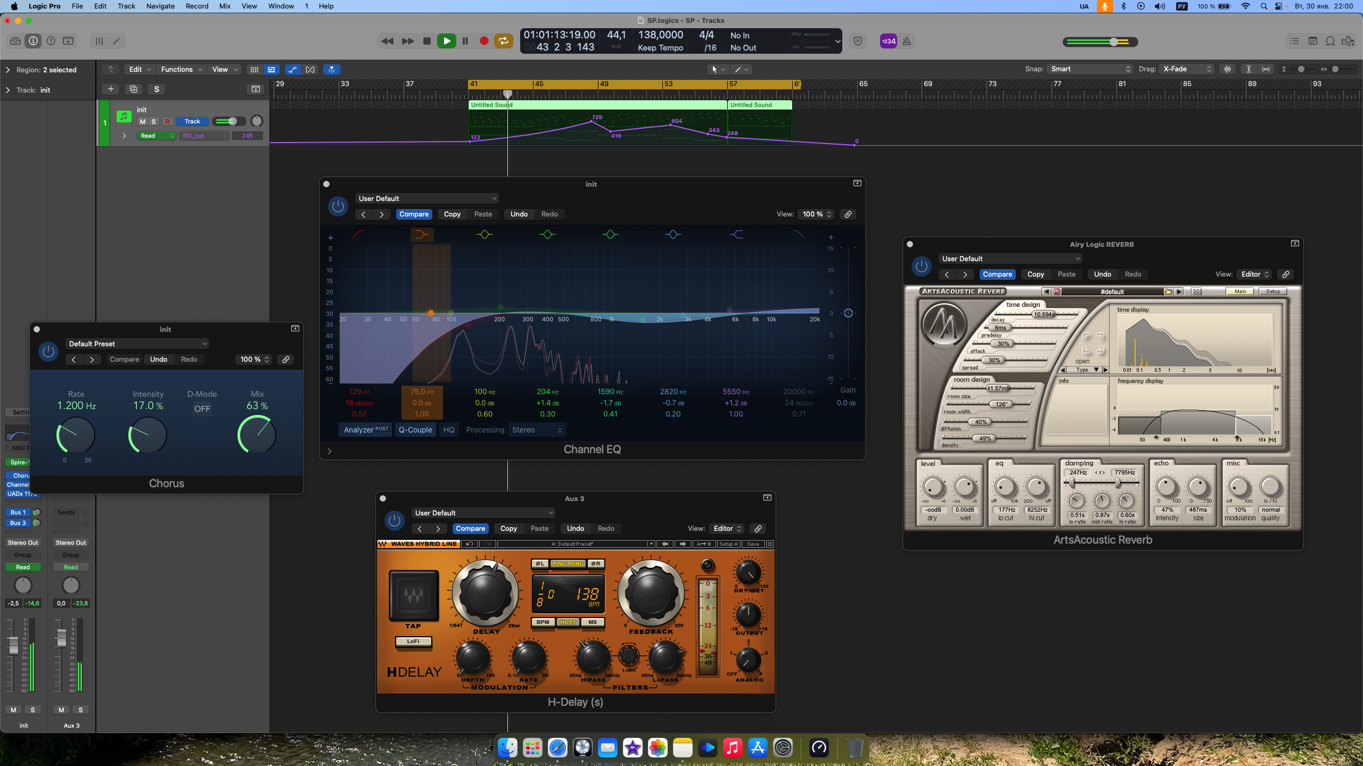Click Save in H-Delay plugin header
The width and height of the screenshot is (1363, 766).
753,544
